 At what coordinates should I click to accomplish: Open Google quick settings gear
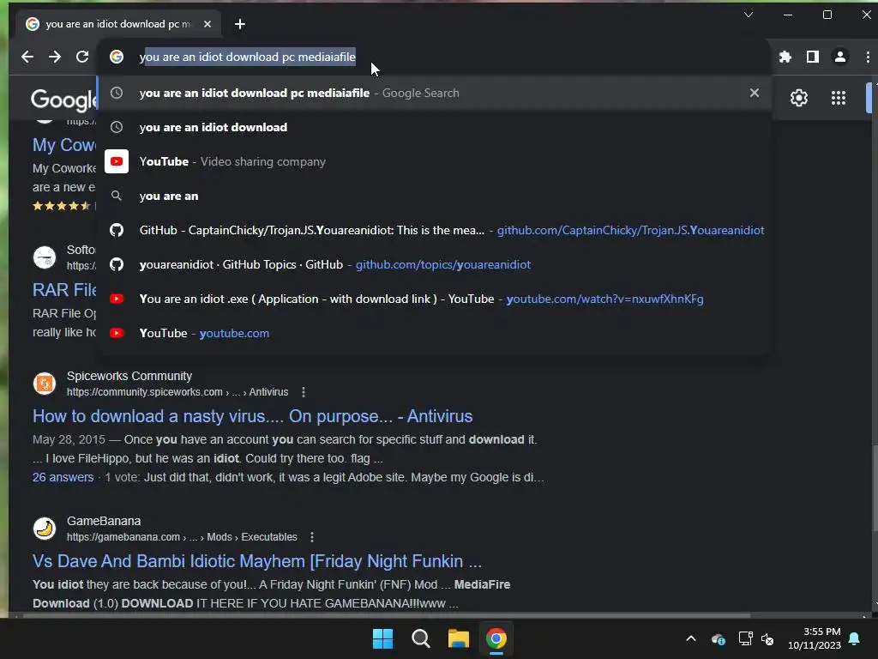point(799,98)
